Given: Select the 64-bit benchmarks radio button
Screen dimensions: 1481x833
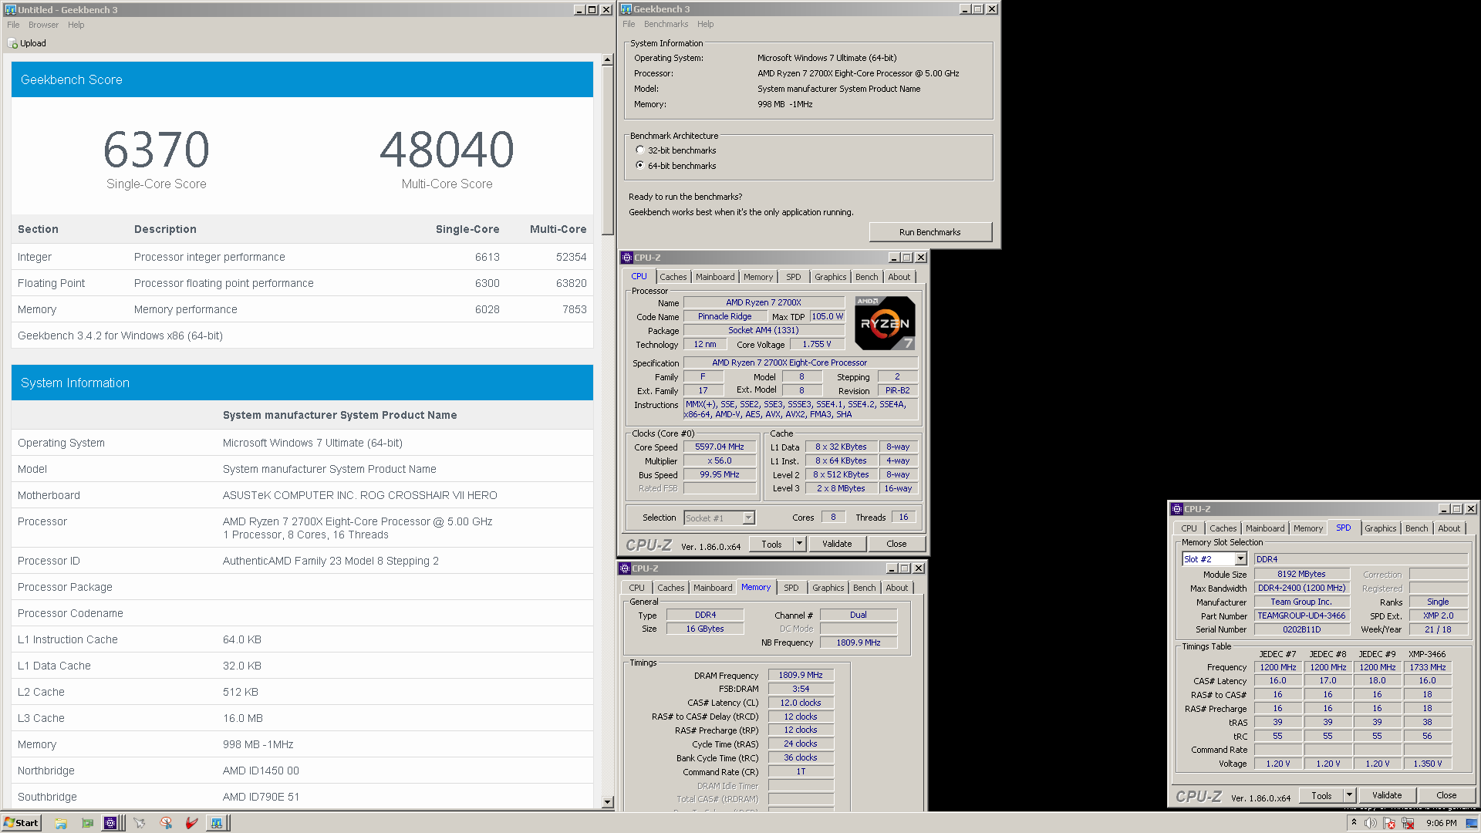Looking at the screenshot, I should click(640, 166).
